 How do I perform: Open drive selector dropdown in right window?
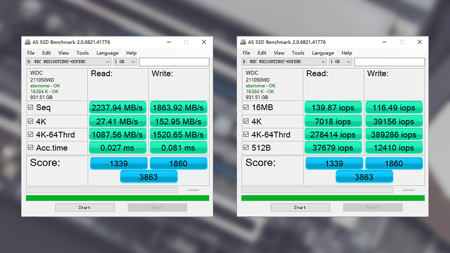[284, 62]
